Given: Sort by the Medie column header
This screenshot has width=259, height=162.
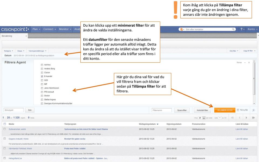Looking at the screenshot, I should click(x=11, y=124).
